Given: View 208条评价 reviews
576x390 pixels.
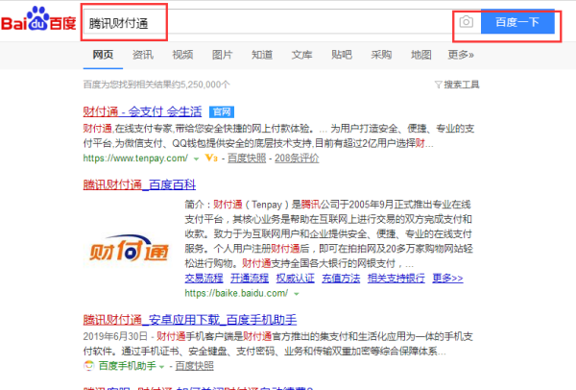Looking at the screenshot, I should tap(297, 158).
